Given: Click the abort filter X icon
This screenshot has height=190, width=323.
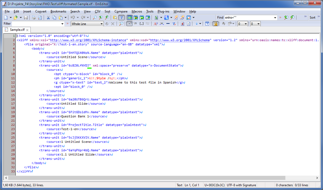Looking at the screenshot, I should click(x=113, y=24).
